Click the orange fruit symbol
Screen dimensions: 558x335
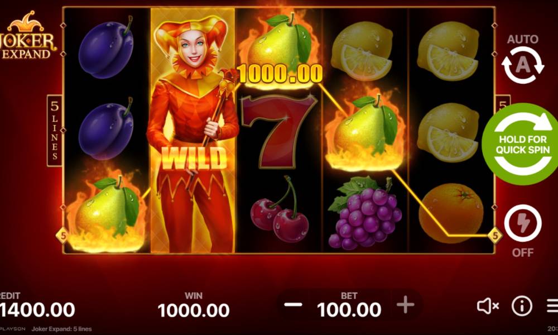[x=451, y=213]
